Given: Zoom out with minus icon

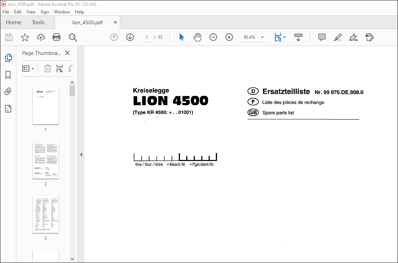Looking at the screenshot, I should tap(213, 37).
